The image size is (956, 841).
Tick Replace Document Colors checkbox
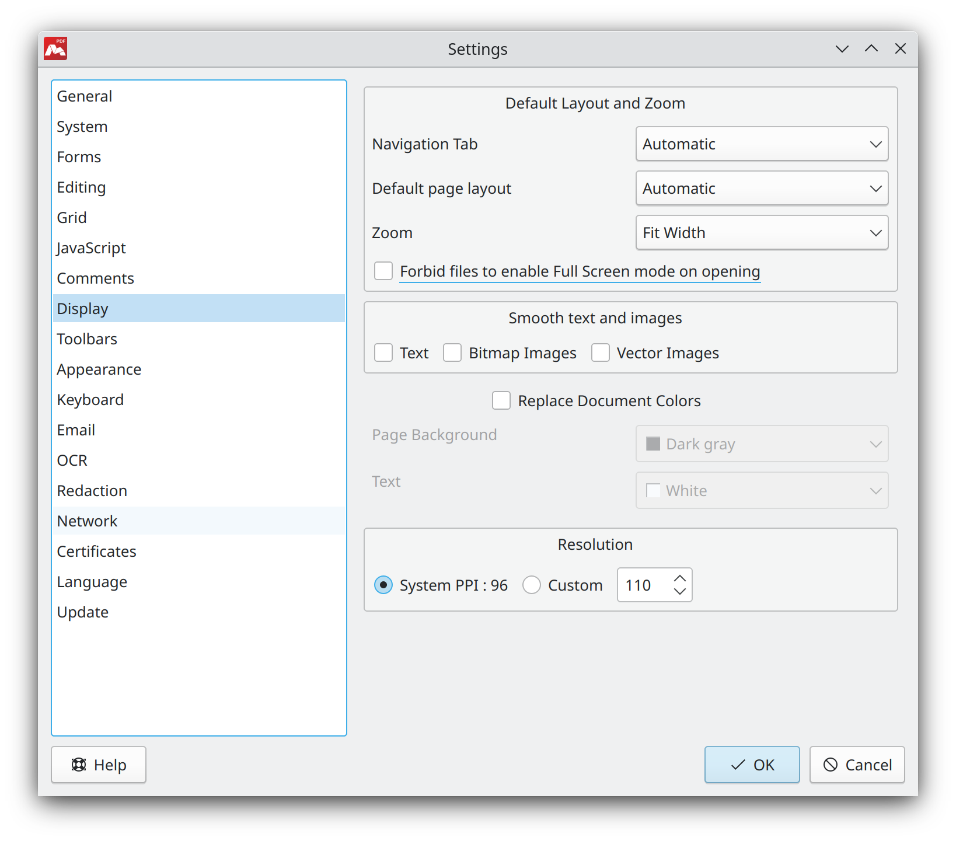[501, 400]
